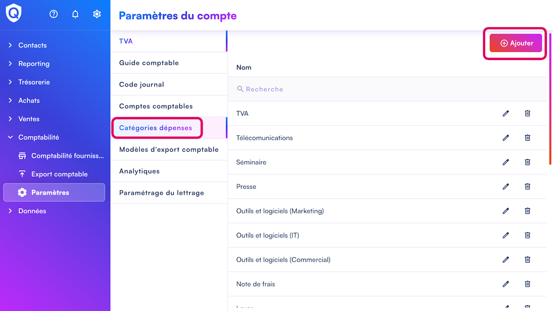Delete the Télécomunications category
The image size is (553, 311).
[528, 138]
